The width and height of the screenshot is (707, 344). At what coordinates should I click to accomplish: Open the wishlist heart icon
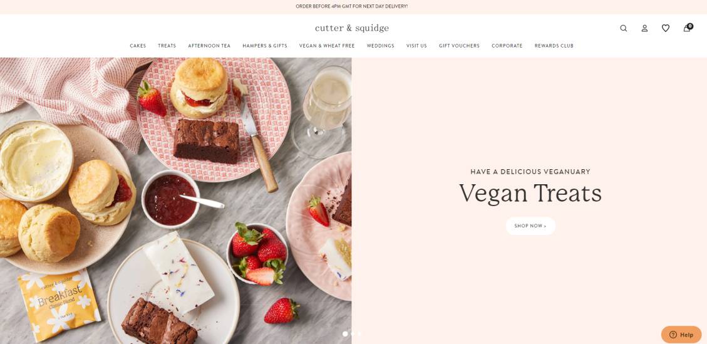[666, 28]
